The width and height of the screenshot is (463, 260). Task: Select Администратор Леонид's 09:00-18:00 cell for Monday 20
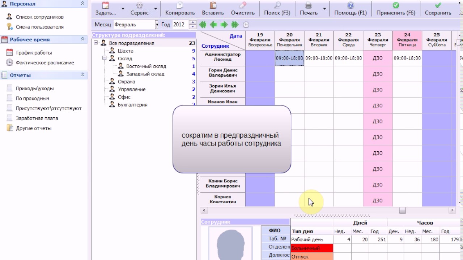click(x=289, y=58)
